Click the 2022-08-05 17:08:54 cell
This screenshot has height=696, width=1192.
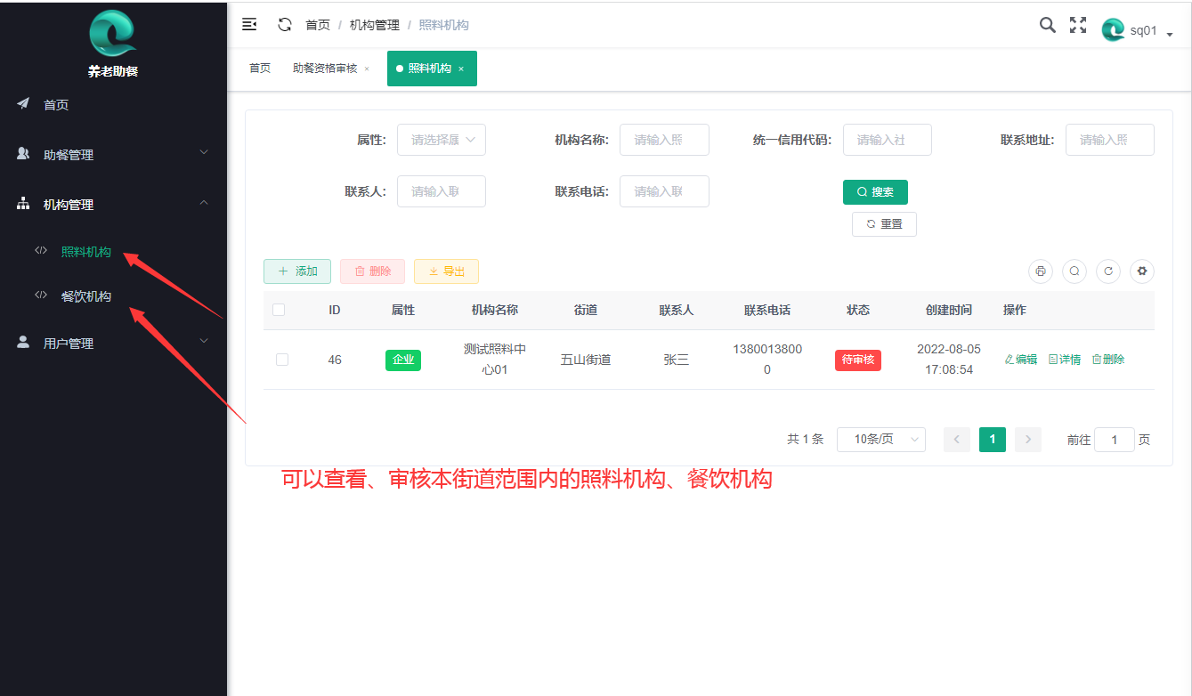pos(949,360)
